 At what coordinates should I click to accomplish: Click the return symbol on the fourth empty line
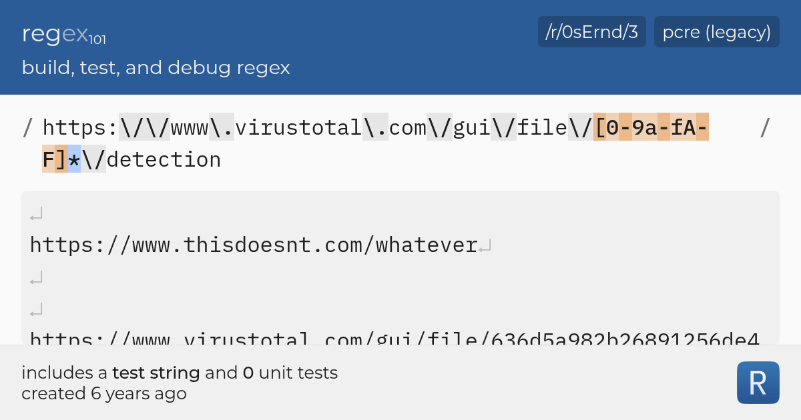36,309
